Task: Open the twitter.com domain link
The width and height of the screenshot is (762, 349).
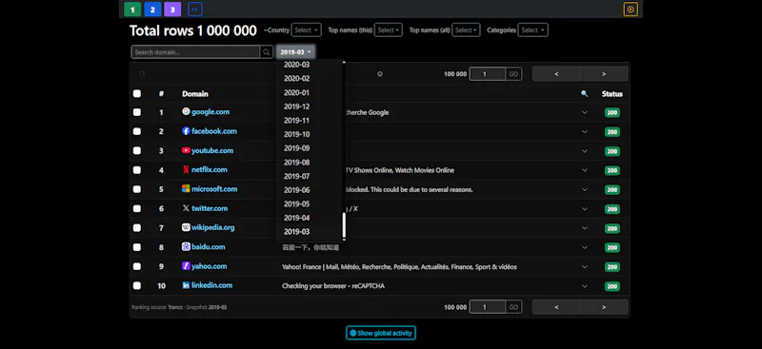Action: tap(210, 208)
